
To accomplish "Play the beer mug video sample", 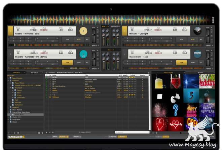I will [160, 81].
